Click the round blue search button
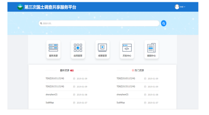Viewport: 209px width, 115px height. pyautogui.click(x=163, y=24)
